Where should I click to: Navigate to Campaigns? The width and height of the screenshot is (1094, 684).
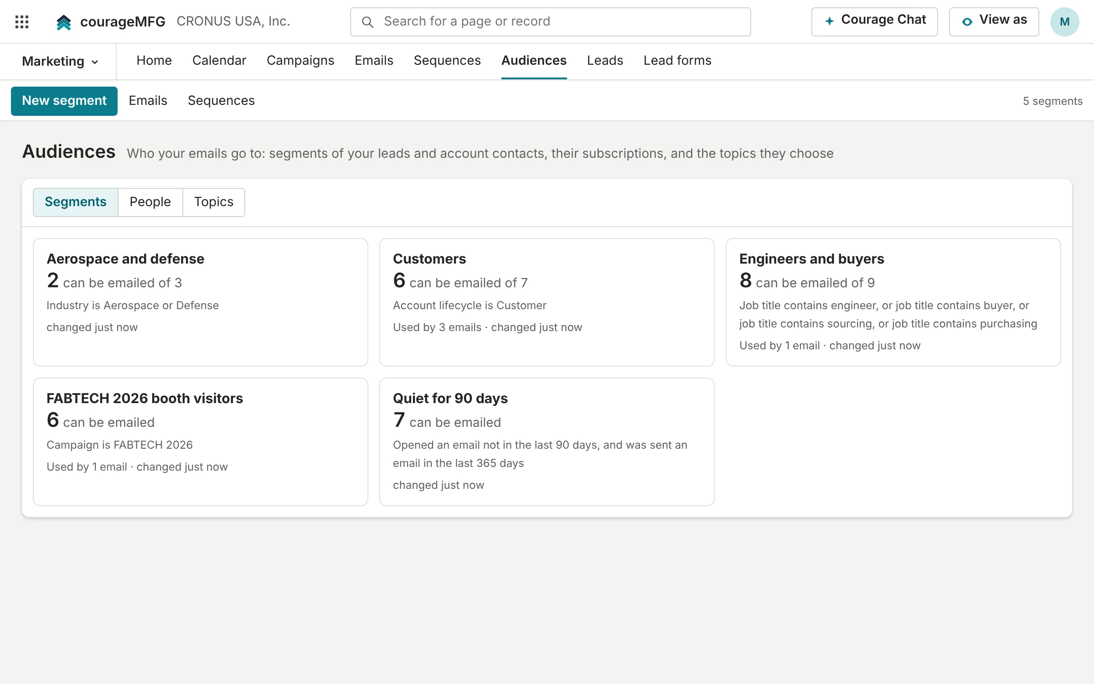tap(300, 60)
